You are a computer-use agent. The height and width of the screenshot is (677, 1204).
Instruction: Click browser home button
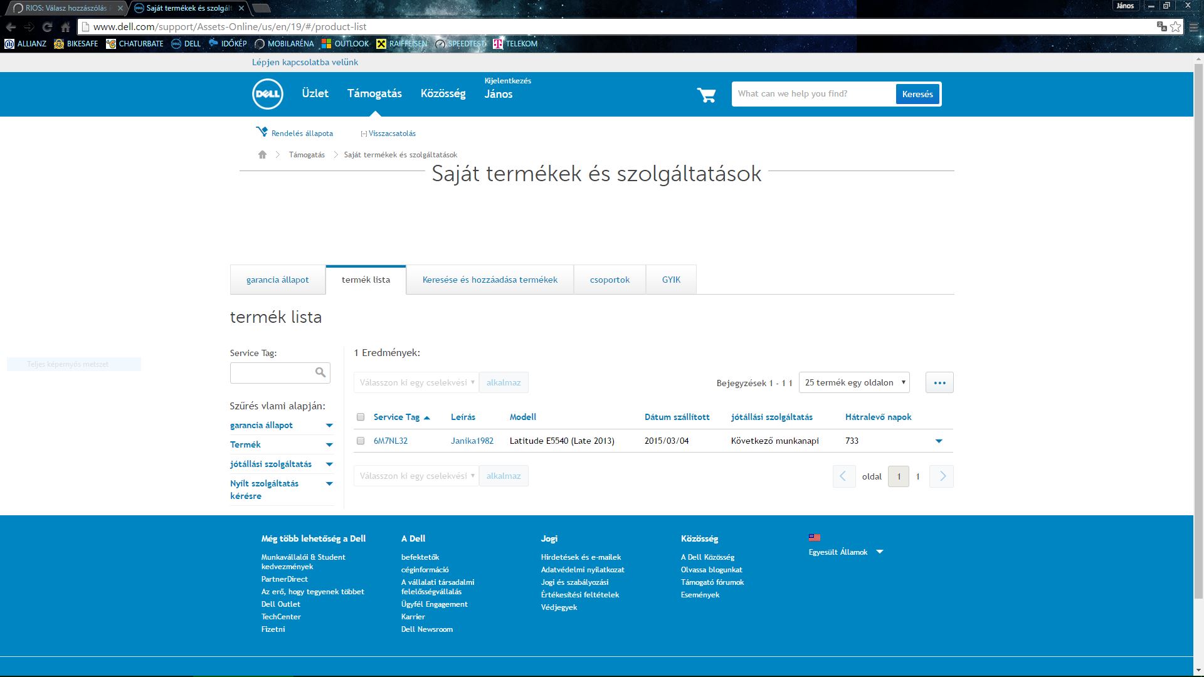click(65, 27)
